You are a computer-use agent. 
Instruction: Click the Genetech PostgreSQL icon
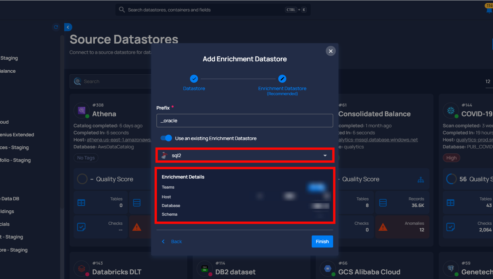451,269
